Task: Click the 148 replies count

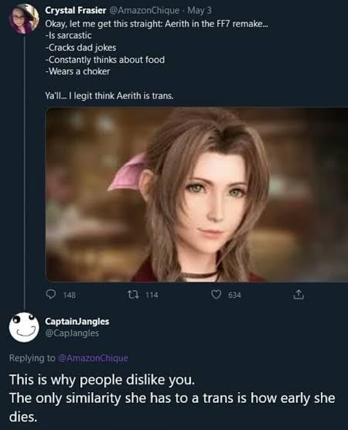Action: tap(70, 295)
